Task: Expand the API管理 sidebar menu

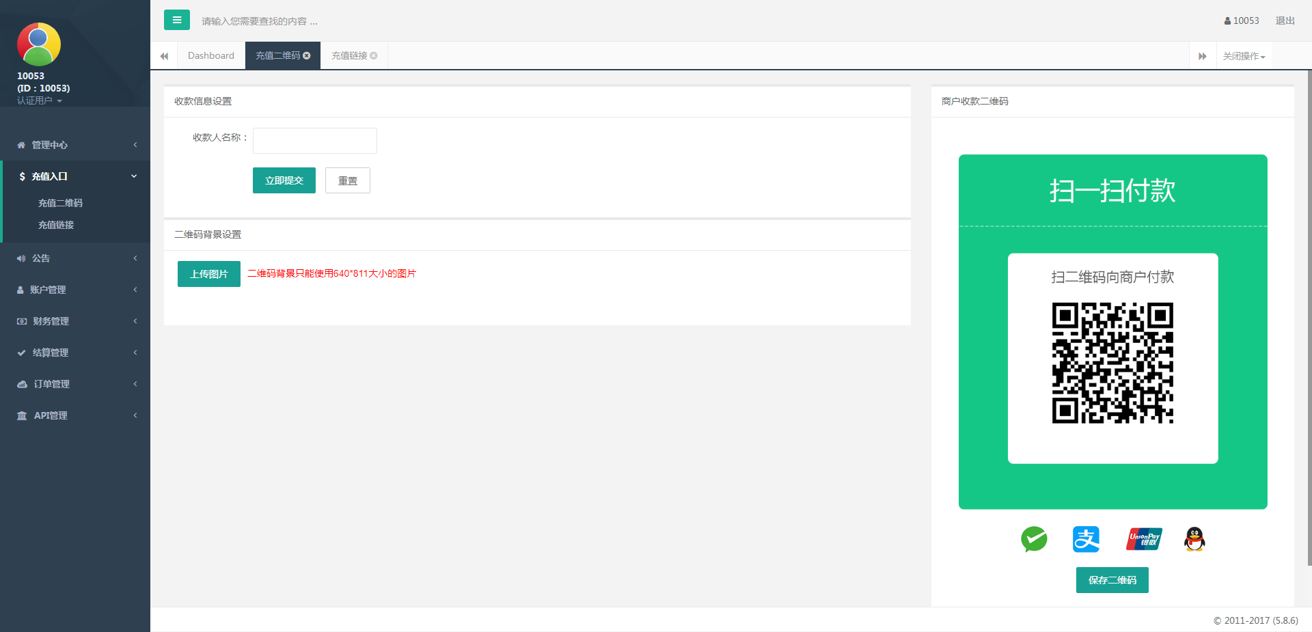Action: coord(75,415)
